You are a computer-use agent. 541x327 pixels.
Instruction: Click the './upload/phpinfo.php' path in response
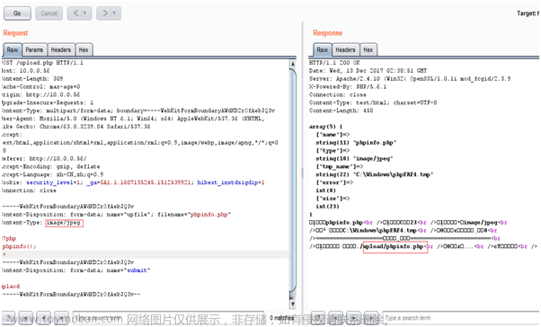[391, 246]
